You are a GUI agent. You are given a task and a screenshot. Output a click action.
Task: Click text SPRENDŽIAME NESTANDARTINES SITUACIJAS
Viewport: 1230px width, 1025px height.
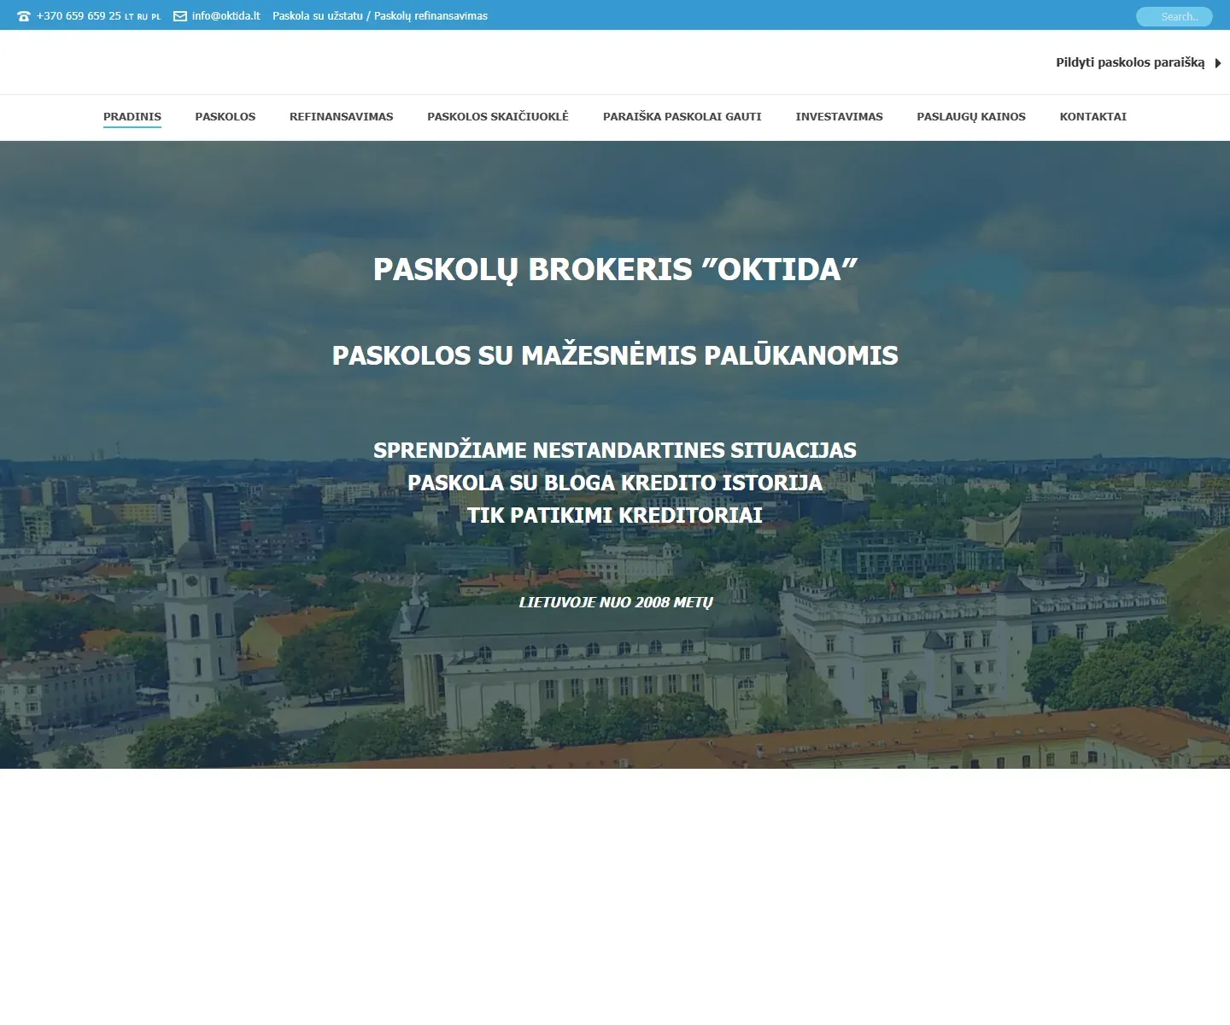click(x=615, y=450)
